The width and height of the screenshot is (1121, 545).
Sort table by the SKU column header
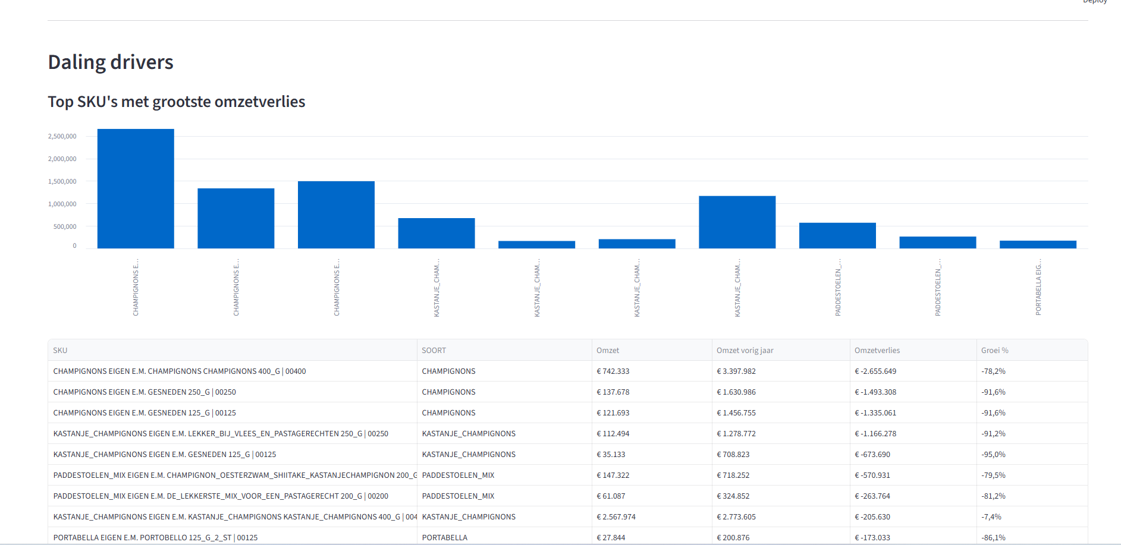point(233,350)
